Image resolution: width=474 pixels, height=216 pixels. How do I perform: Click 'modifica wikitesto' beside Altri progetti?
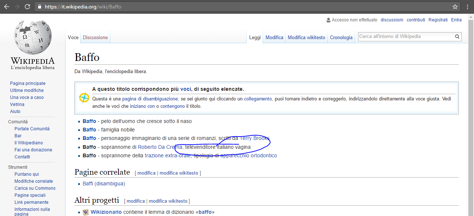168,201
